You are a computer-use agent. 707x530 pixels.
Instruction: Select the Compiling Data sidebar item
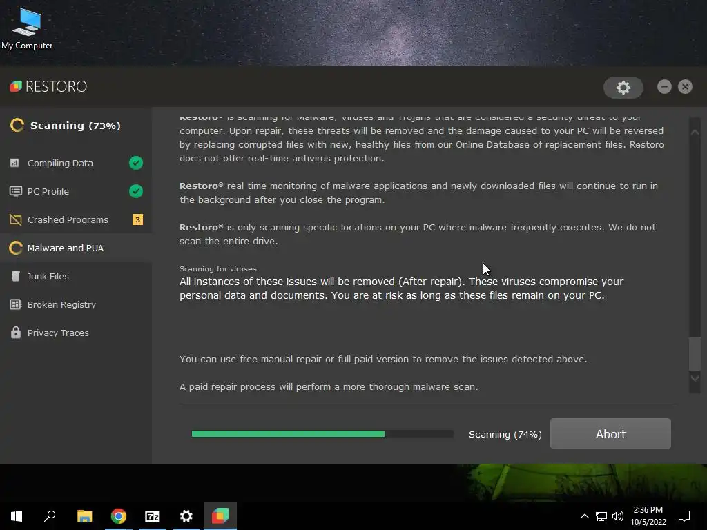[76, 163]
